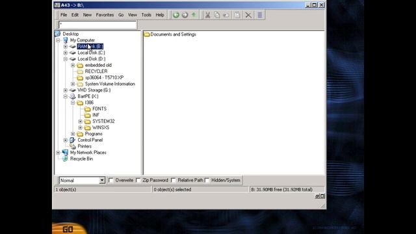Expand the Local Disk (C:) node

click(66, 53)
